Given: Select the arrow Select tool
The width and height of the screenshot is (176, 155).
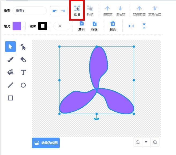Looking at the screenshot, I should tap(10, 47).
